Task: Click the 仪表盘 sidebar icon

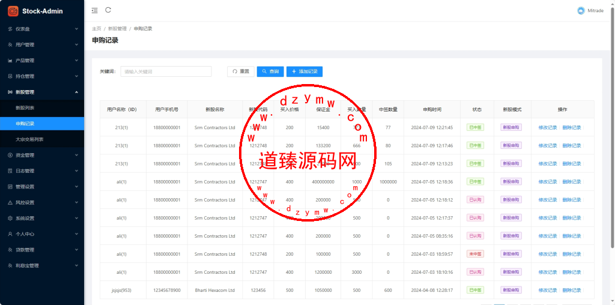Action: (x=10, y=29)
